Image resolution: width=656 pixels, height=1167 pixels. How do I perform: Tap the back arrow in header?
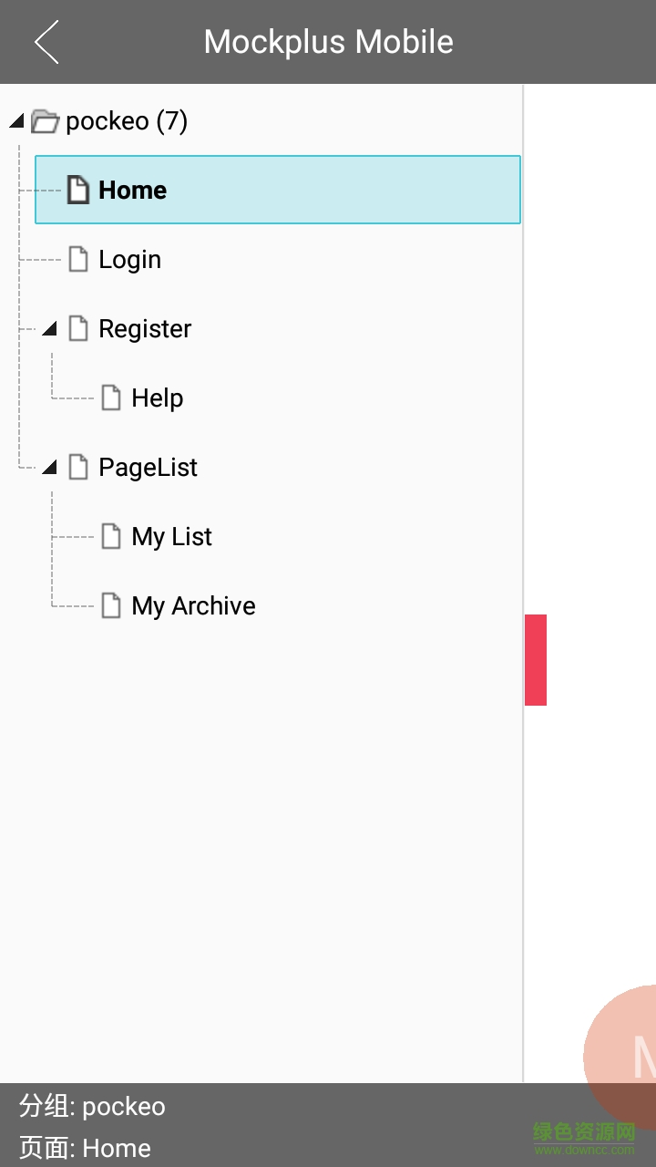pyautogui.click(x=46, y=42)
